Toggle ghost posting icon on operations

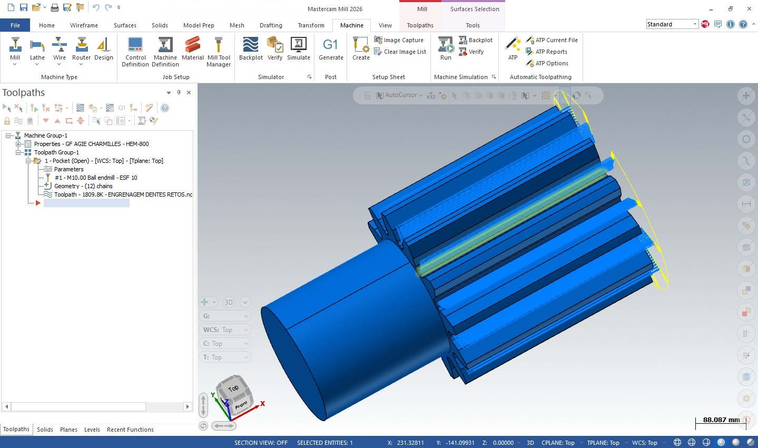[x=30, y=121]
